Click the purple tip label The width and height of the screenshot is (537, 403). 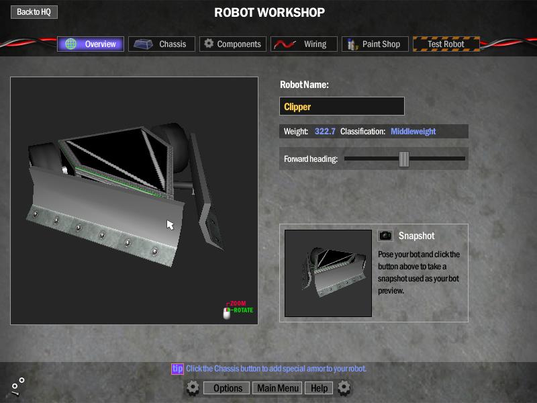[x=177, y=369]
